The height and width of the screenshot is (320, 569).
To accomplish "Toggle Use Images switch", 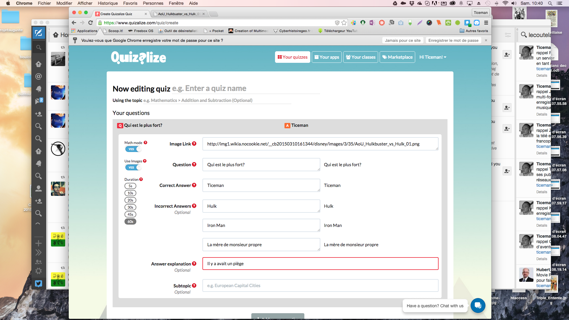I will 133,167.
